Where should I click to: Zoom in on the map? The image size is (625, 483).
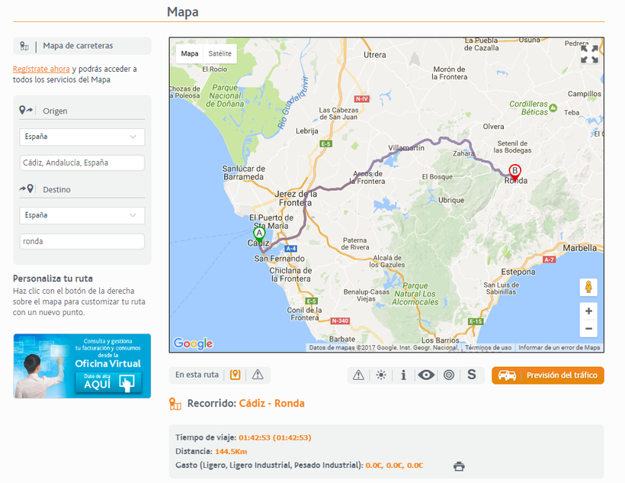click(x=588, y=311)
